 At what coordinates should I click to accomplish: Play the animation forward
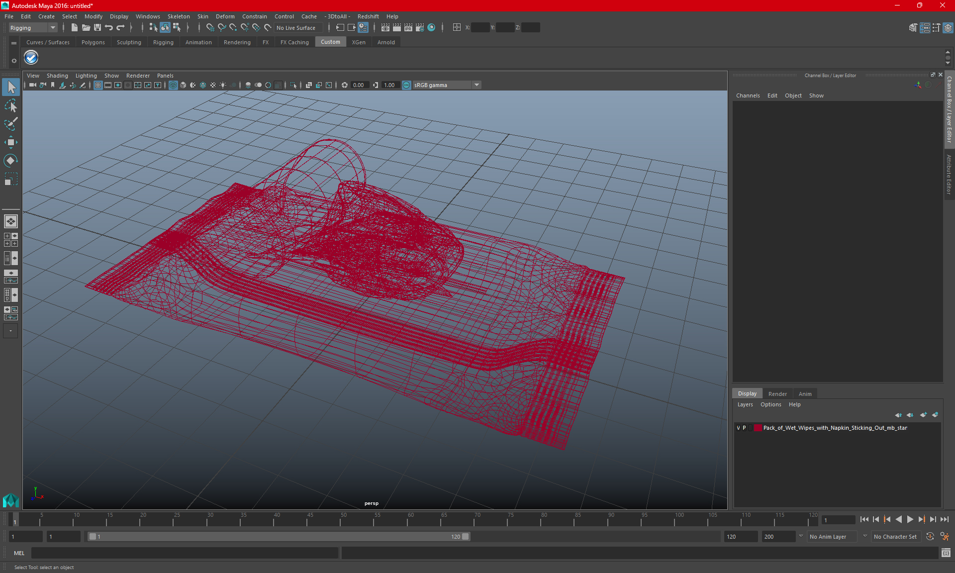(x=910, y=519)
